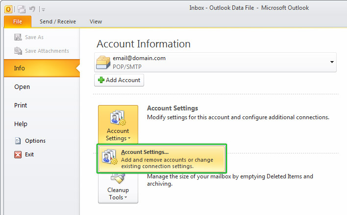Image resolution: width=347 pixels, height=215 pixels.
Task: Click the Account Information heading
Action: (x=144, y=44)
